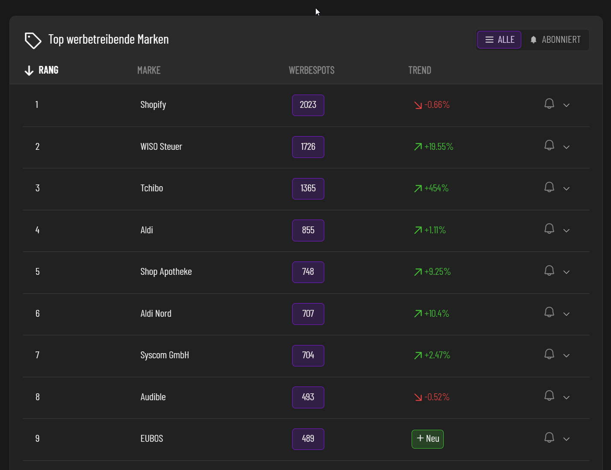Click the +19.55% trend value
This screenshot has width=611, height=470.
tap(439, 147)
